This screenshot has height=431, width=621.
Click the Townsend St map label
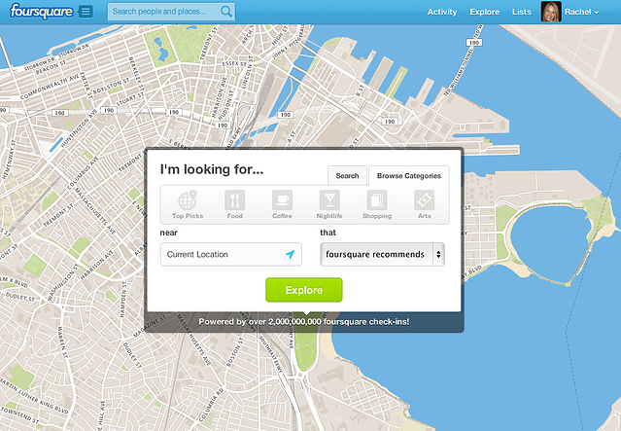tap(19, 414)
